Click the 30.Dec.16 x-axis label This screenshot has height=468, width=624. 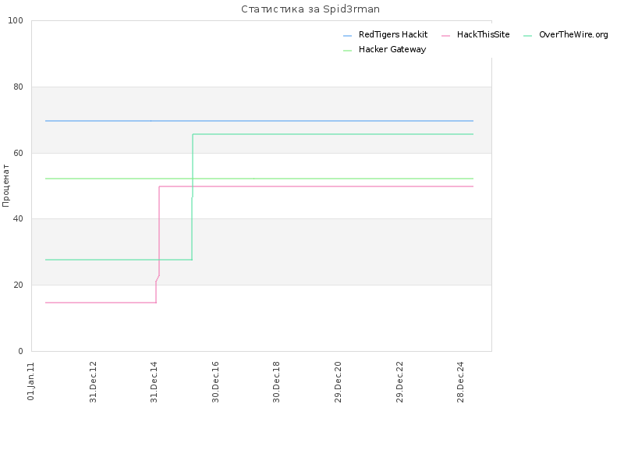coord(216,382)
